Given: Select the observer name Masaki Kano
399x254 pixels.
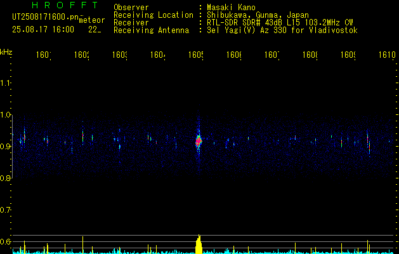Looking at the screenshot, I should point(231,8).
